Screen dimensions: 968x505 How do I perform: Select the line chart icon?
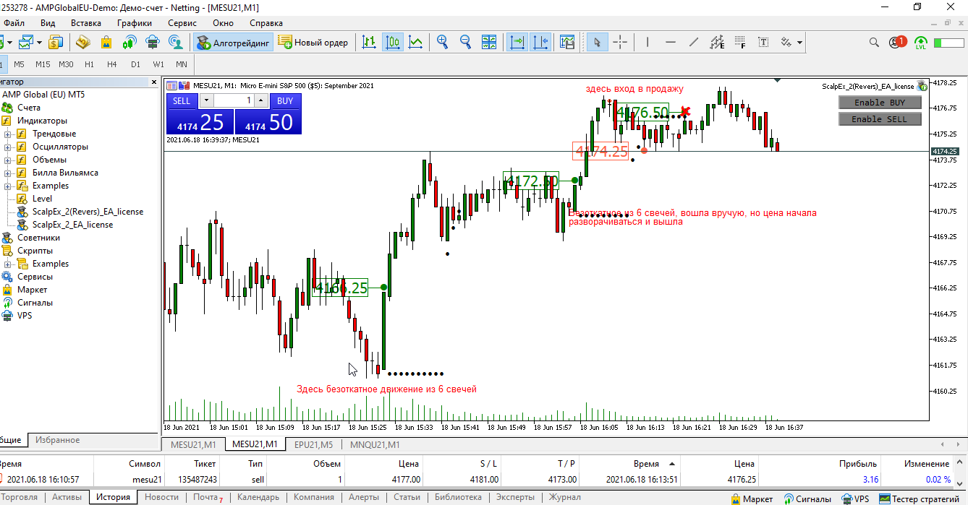416,43
